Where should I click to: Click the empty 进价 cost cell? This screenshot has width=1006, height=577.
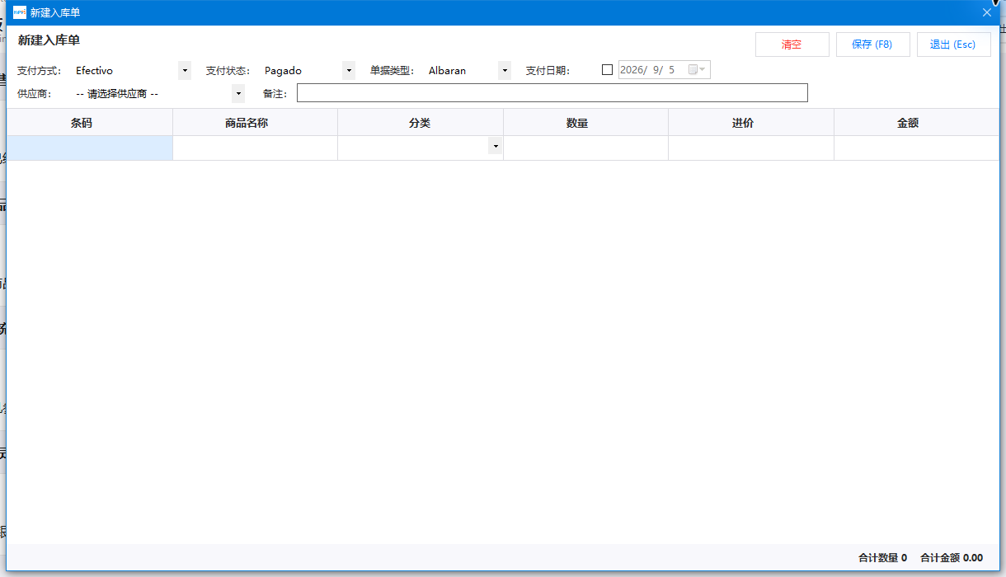(751, 148)
